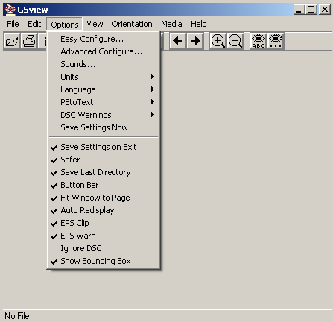Image resolution: width=333 pixels, height=322 pixels.
Task: Click the zoom out magnifier icon
Action: tap(235, 41)
